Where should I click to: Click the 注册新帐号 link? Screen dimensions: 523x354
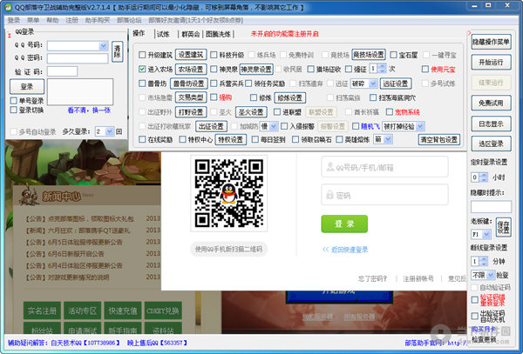tap(418, 278)
